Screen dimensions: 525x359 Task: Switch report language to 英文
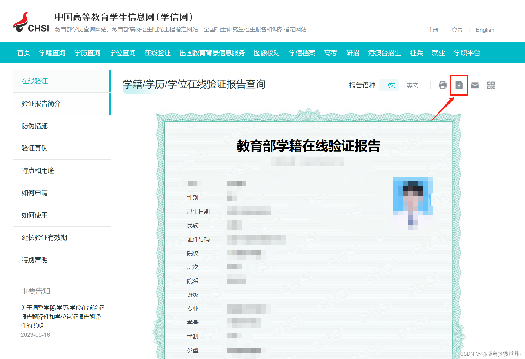point(412,85)
